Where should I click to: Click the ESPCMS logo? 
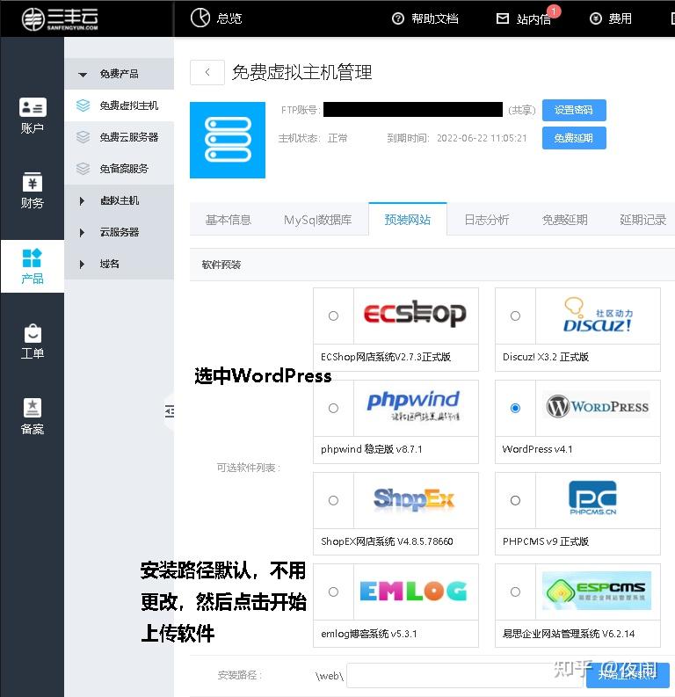point(597,591)
